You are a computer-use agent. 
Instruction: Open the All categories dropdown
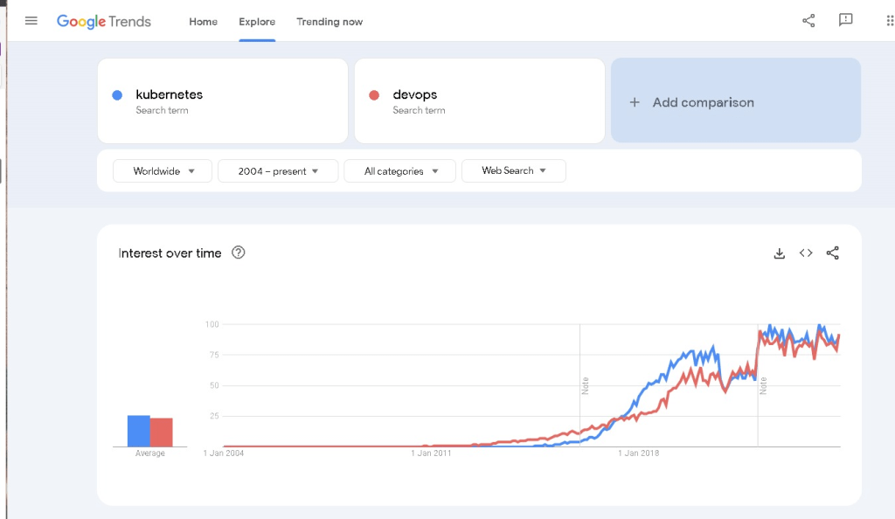click(399, 171)
